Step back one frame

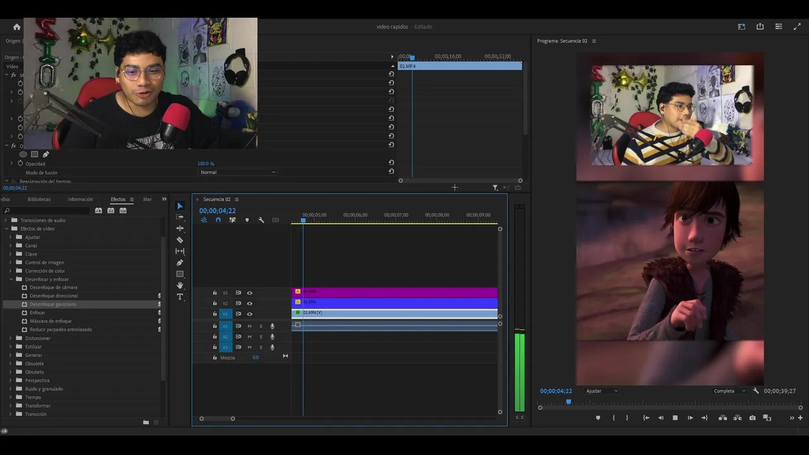[660, 418]
